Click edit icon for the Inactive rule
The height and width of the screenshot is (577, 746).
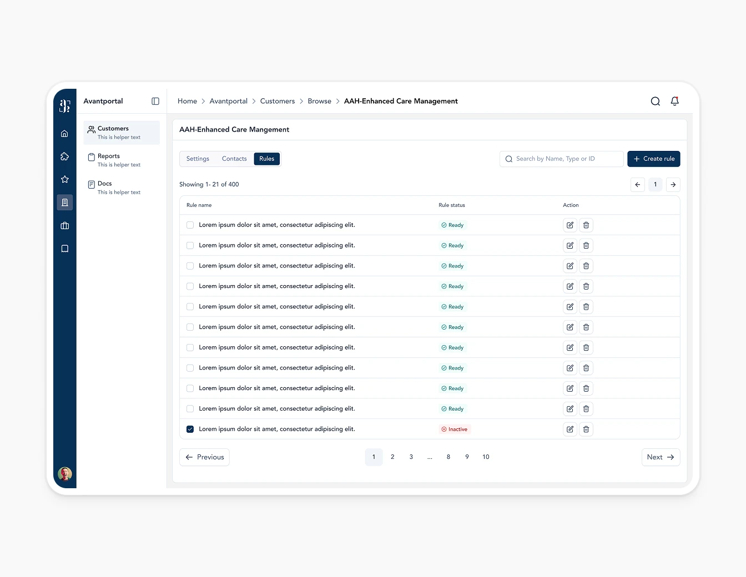(x=569, y=429)
